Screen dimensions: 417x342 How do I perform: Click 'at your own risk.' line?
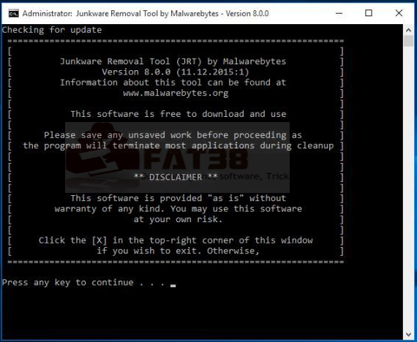pos(179,219)
